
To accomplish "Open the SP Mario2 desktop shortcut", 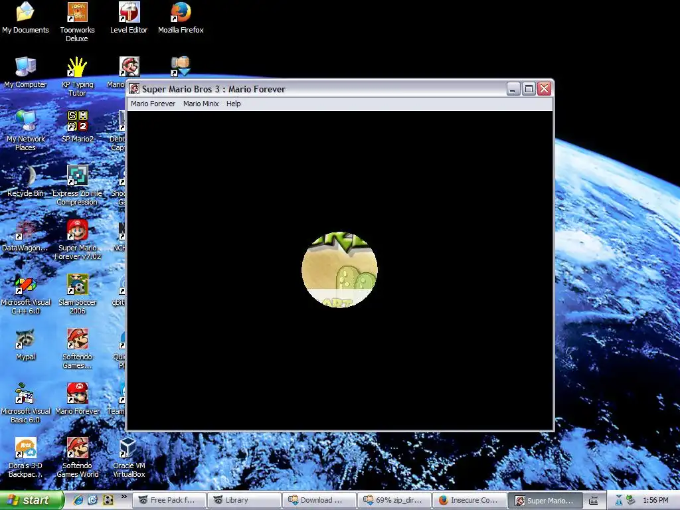I will (77, 127).
